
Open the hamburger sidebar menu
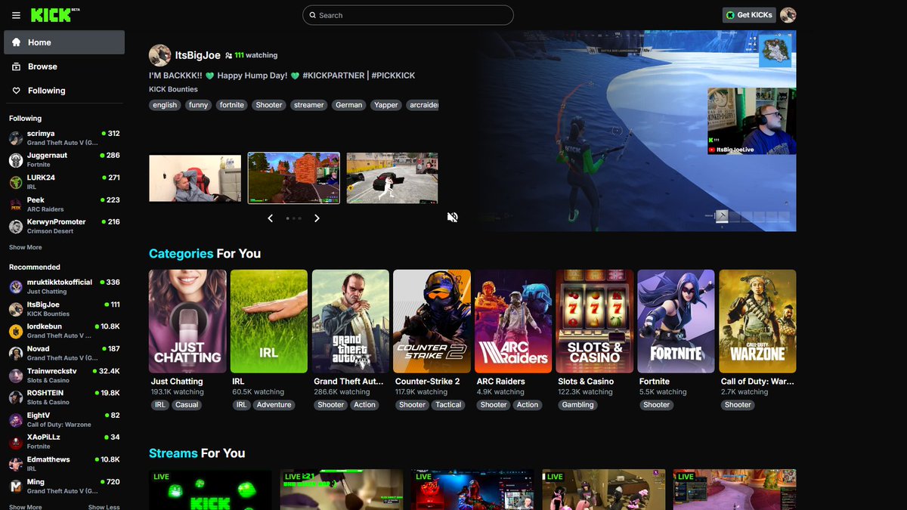pos(17,15)
